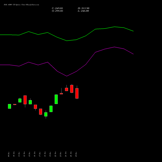Click the 29 Dec date axis label
The image size is (162, 162).
click(x=76, y=154)
